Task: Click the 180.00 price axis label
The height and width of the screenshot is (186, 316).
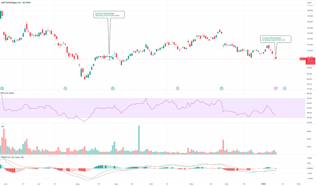Action: coord(310,10)
